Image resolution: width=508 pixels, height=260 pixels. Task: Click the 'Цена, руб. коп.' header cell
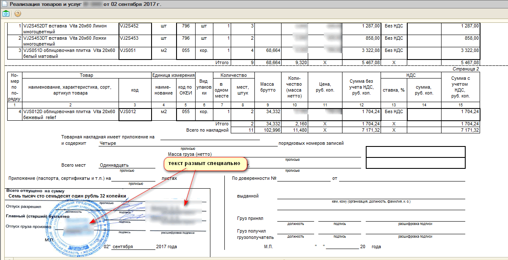click(x=325, y=87)
